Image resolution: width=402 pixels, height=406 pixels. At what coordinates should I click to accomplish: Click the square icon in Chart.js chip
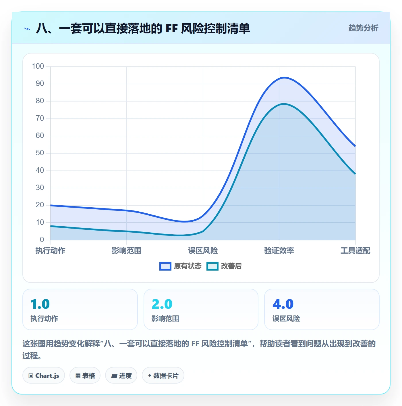click(31, 376)
